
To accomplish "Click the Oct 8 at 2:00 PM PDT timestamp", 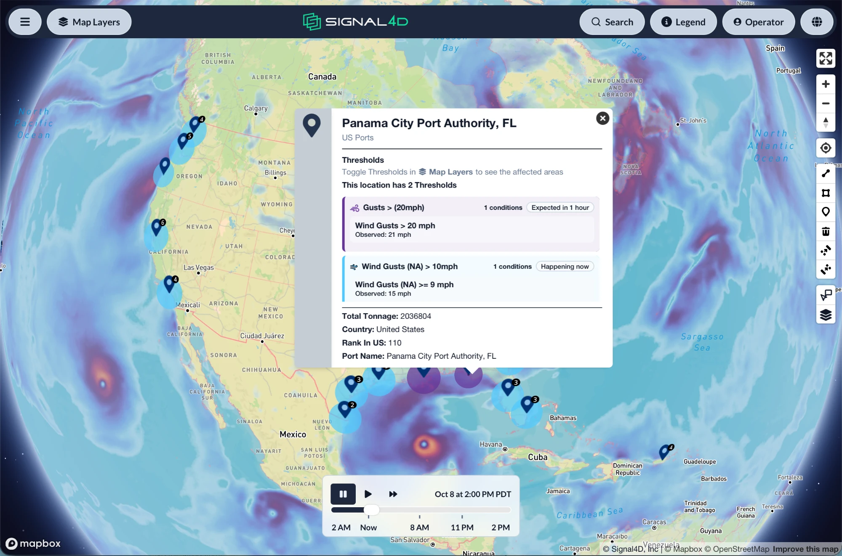I will tap(473, 494).
